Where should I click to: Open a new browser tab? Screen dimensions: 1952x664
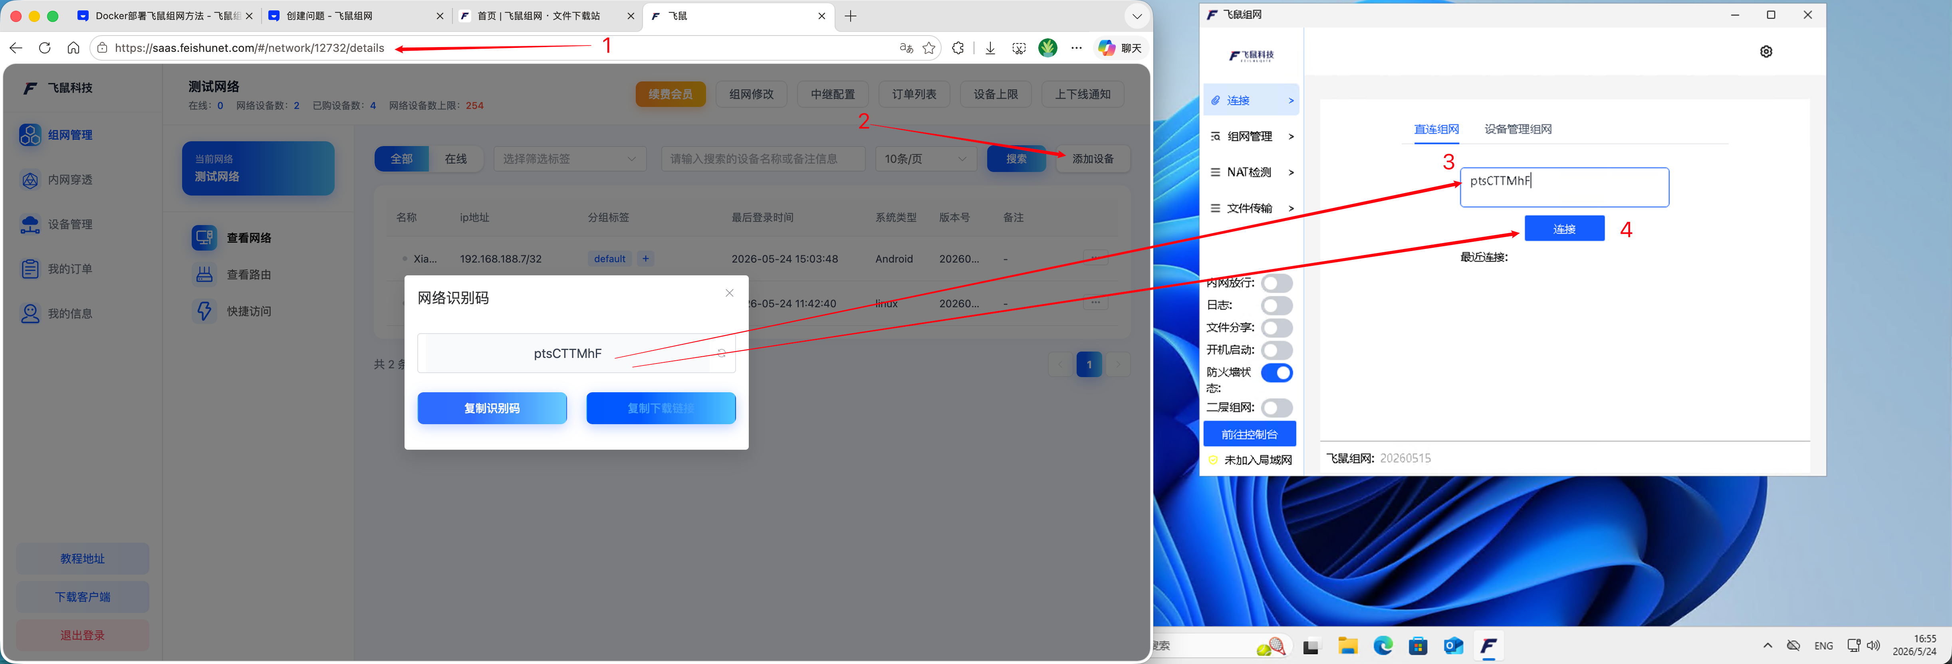(851, 16)
